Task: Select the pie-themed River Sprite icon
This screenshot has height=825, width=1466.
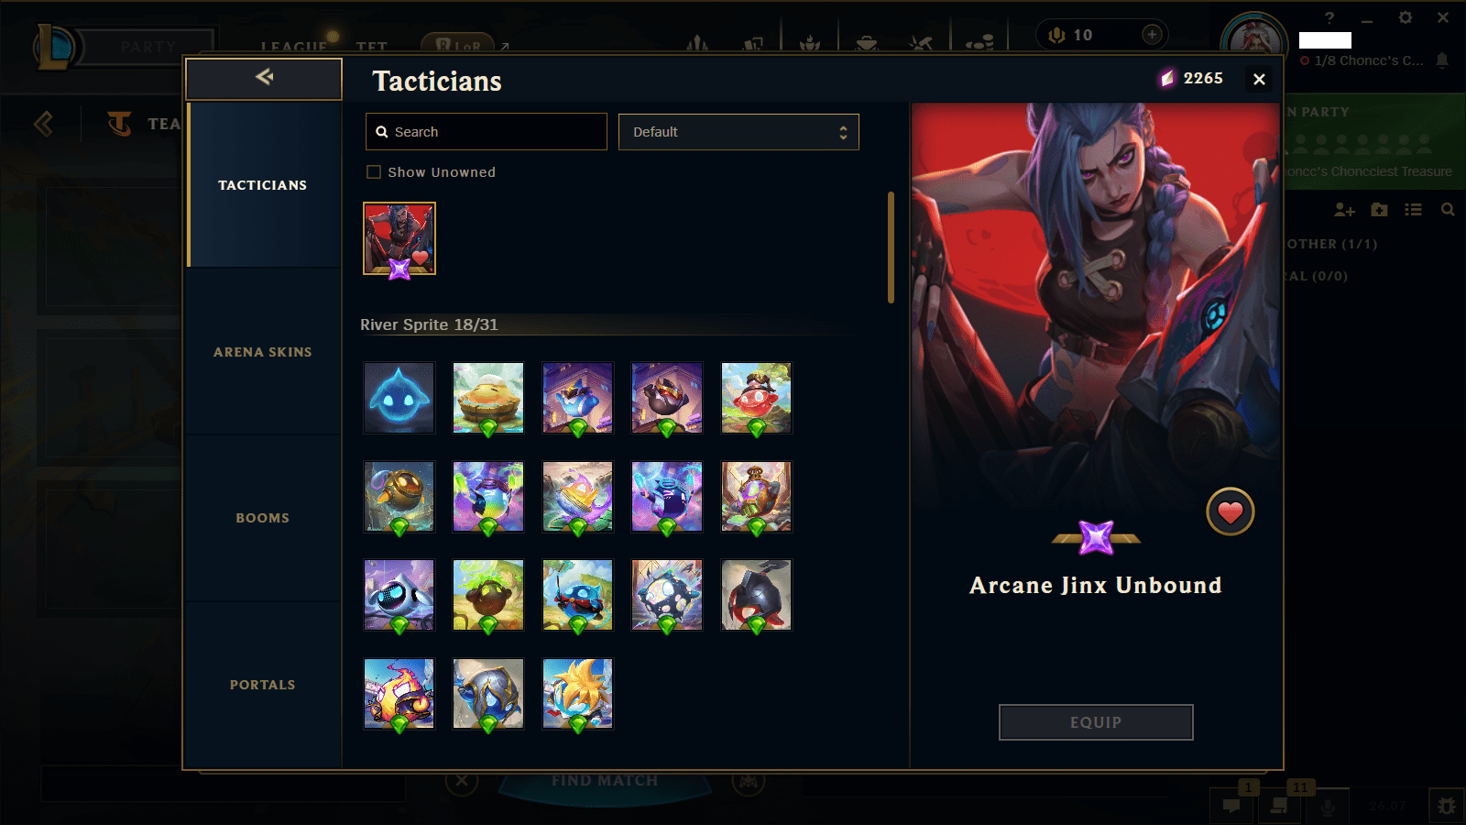Action: tap(488, 398)
